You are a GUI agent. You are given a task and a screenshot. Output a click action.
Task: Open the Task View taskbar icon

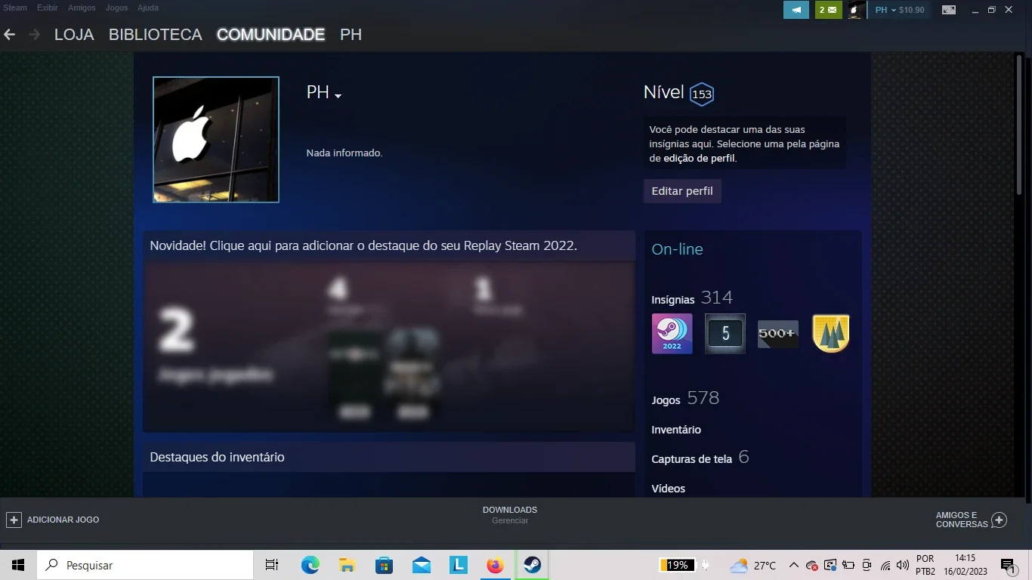click(x=272, y=565)
